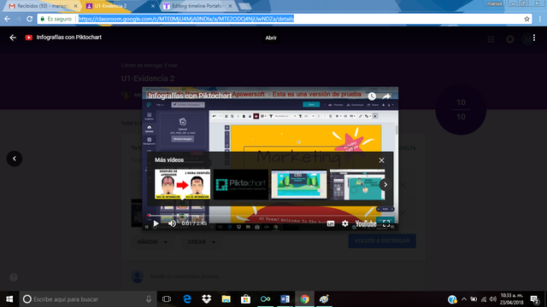Close the U1-Evidencia 2 tab
The height and width of the screenshot is (307, 547).
click(152, 6)
